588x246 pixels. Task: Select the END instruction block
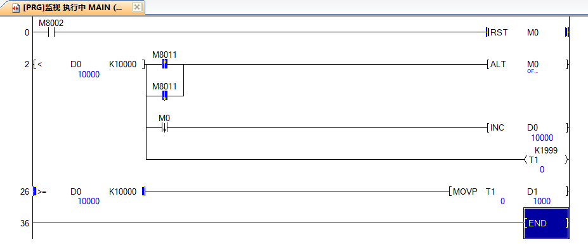(546, 223)
